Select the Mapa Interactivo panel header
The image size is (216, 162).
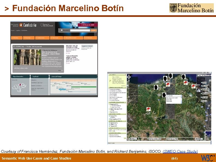coord(20,77)
